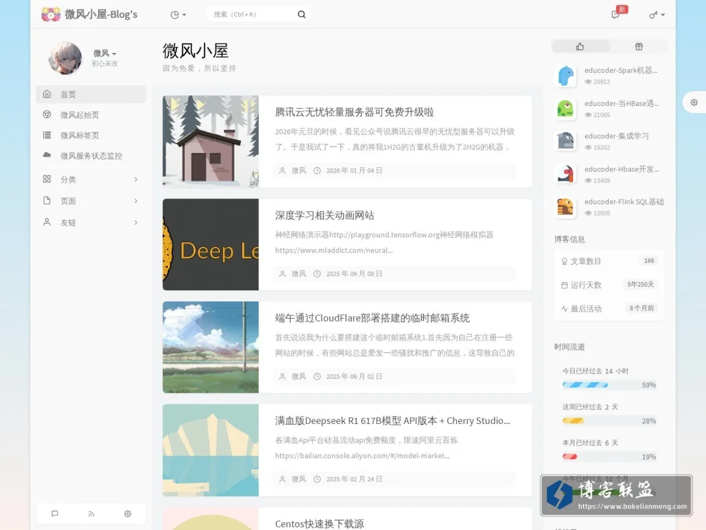This screenshot has width=706, height=530.
Task: Click the gear icon at sidebar bottom
Action: pos(128,514)
